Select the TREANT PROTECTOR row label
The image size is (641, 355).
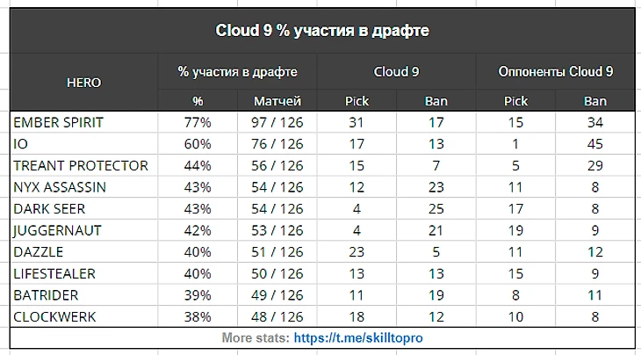[x=81, y=165]
